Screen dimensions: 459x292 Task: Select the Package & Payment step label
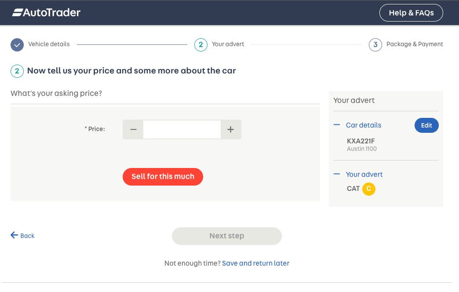(x=414, y=44)
